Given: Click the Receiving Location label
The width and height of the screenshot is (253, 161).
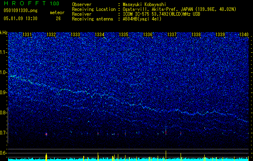Looking at the screenshot, I should point(94,9).
